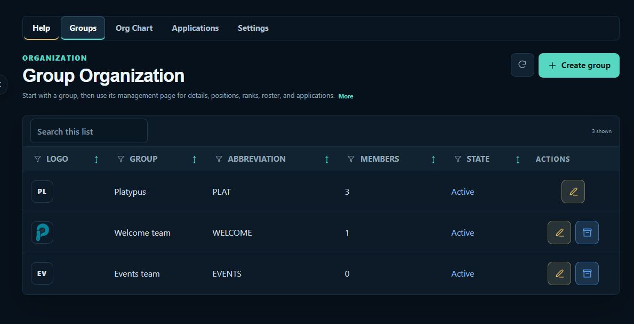Archive the Welcome team group
The width and height of the screenshot is (634, 324).
[587, 232]
